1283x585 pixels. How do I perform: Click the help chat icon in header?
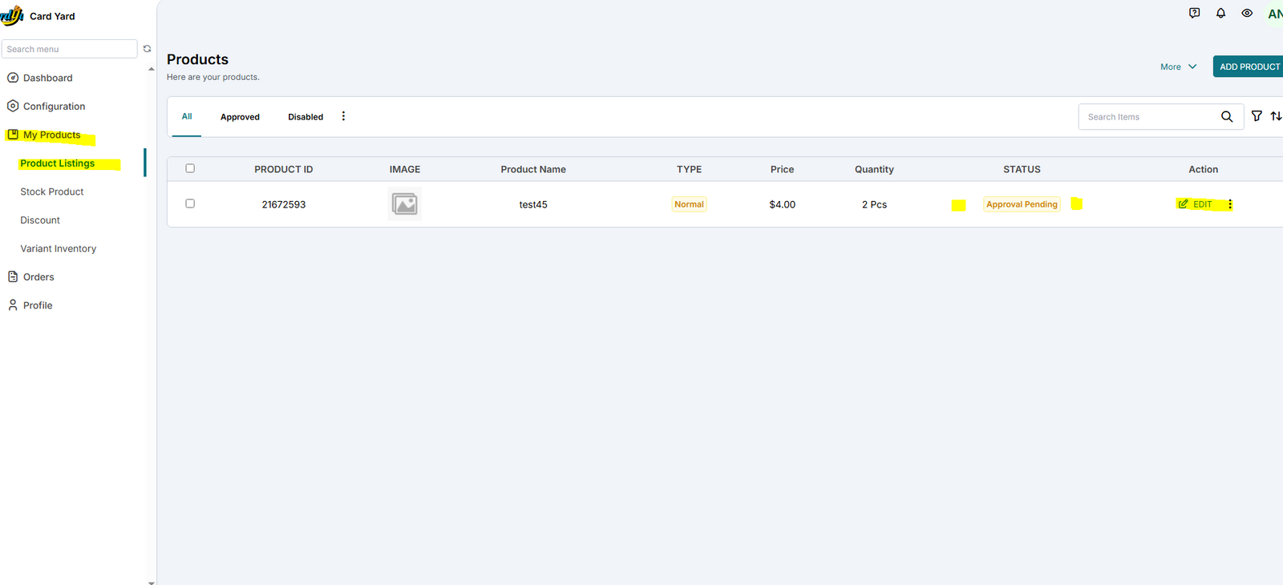[1194, 13]
